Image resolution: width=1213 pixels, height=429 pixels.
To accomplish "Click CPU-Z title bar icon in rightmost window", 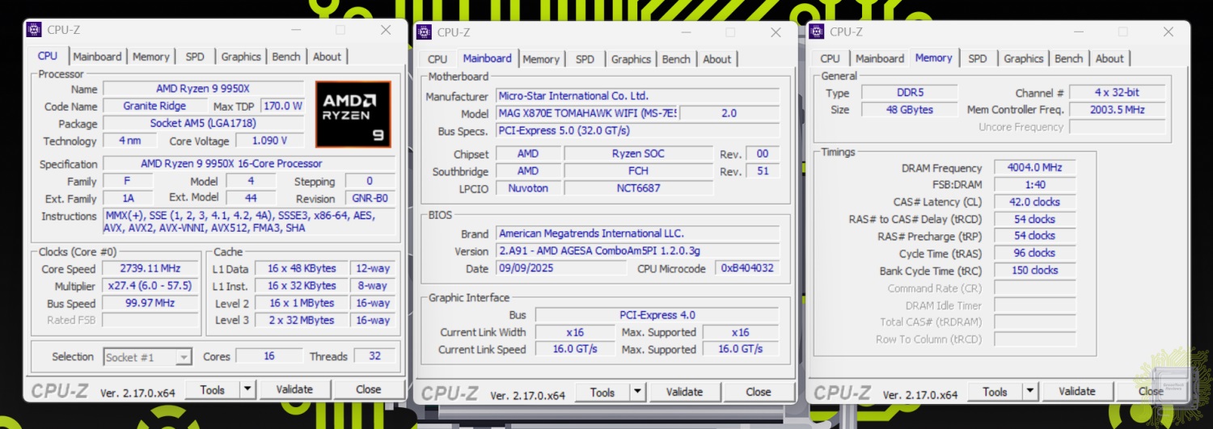I will click(817, 32).
